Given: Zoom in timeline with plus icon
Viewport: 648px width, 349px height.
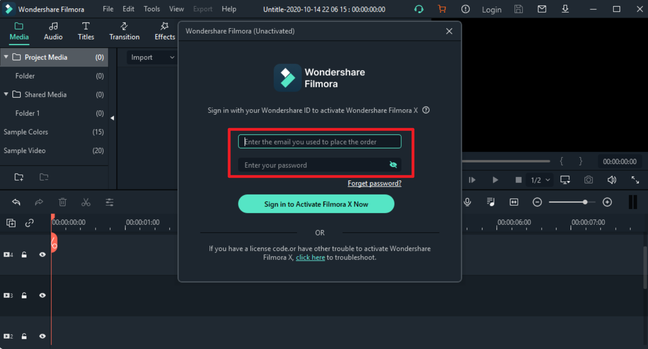Looking at the screenshot, I should [x=607, y=202].
